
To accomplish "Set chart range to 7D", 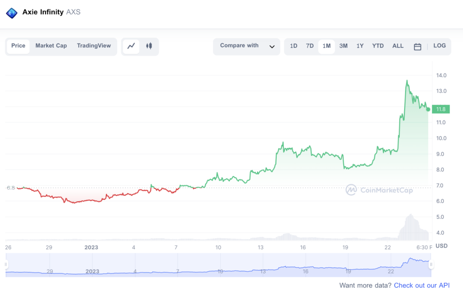I will (310, 46).
